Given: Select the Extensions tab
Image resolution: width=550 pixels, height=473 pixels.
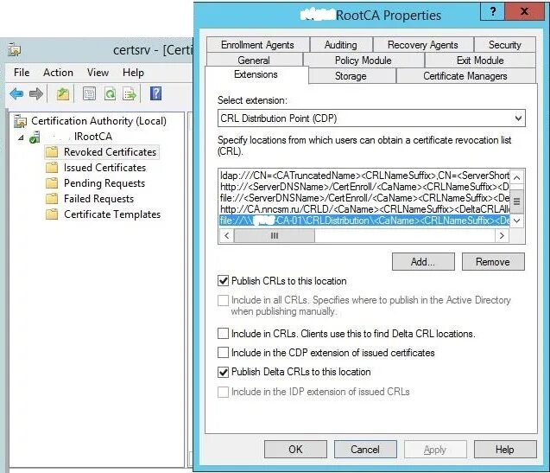Looking at the screenshot, I should pos(256,74).
